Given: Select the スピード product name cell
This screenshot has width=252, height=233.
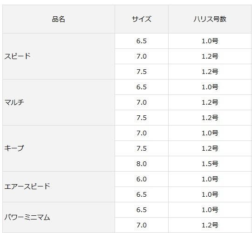Looking at the screenshot, I should [59, 56].
